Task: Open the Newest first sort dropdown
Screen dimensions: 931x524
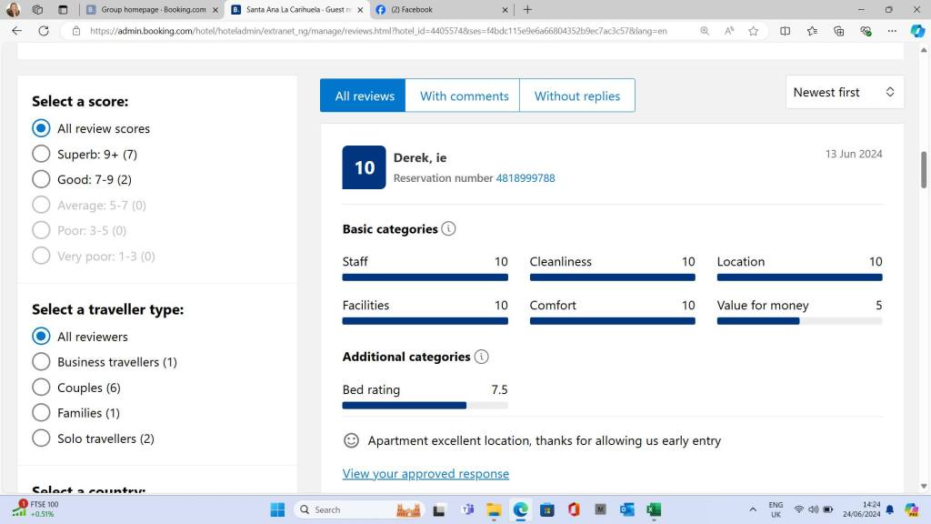Action: point(844,92)
